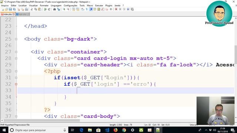Viewport: 237px width, 133px height.
Task: Click the 'Ln : 33' status bar field
Action: pyautogui.click(x=147, y=125)
